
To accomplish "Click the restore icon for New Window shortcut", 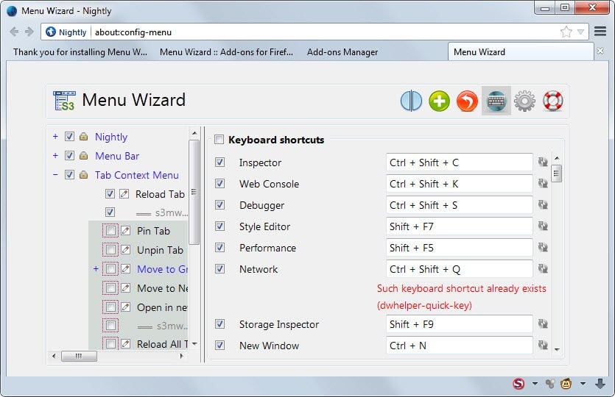I will click(543, 345).
